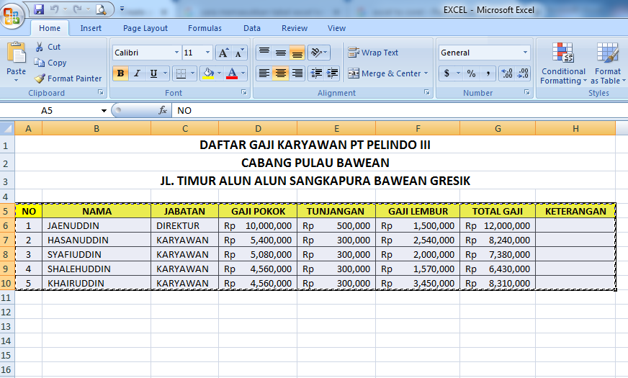Set Middle Align vertical alignment
The image size is (628, 378).
pyautogui.click(x=280, y=53)
